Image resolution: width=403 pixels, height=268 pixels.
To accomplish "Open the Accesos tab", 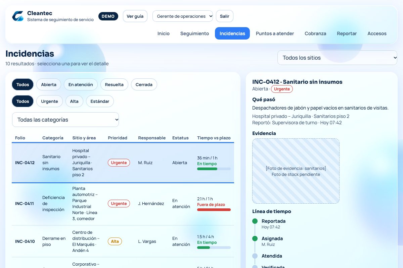I will 377,33.
